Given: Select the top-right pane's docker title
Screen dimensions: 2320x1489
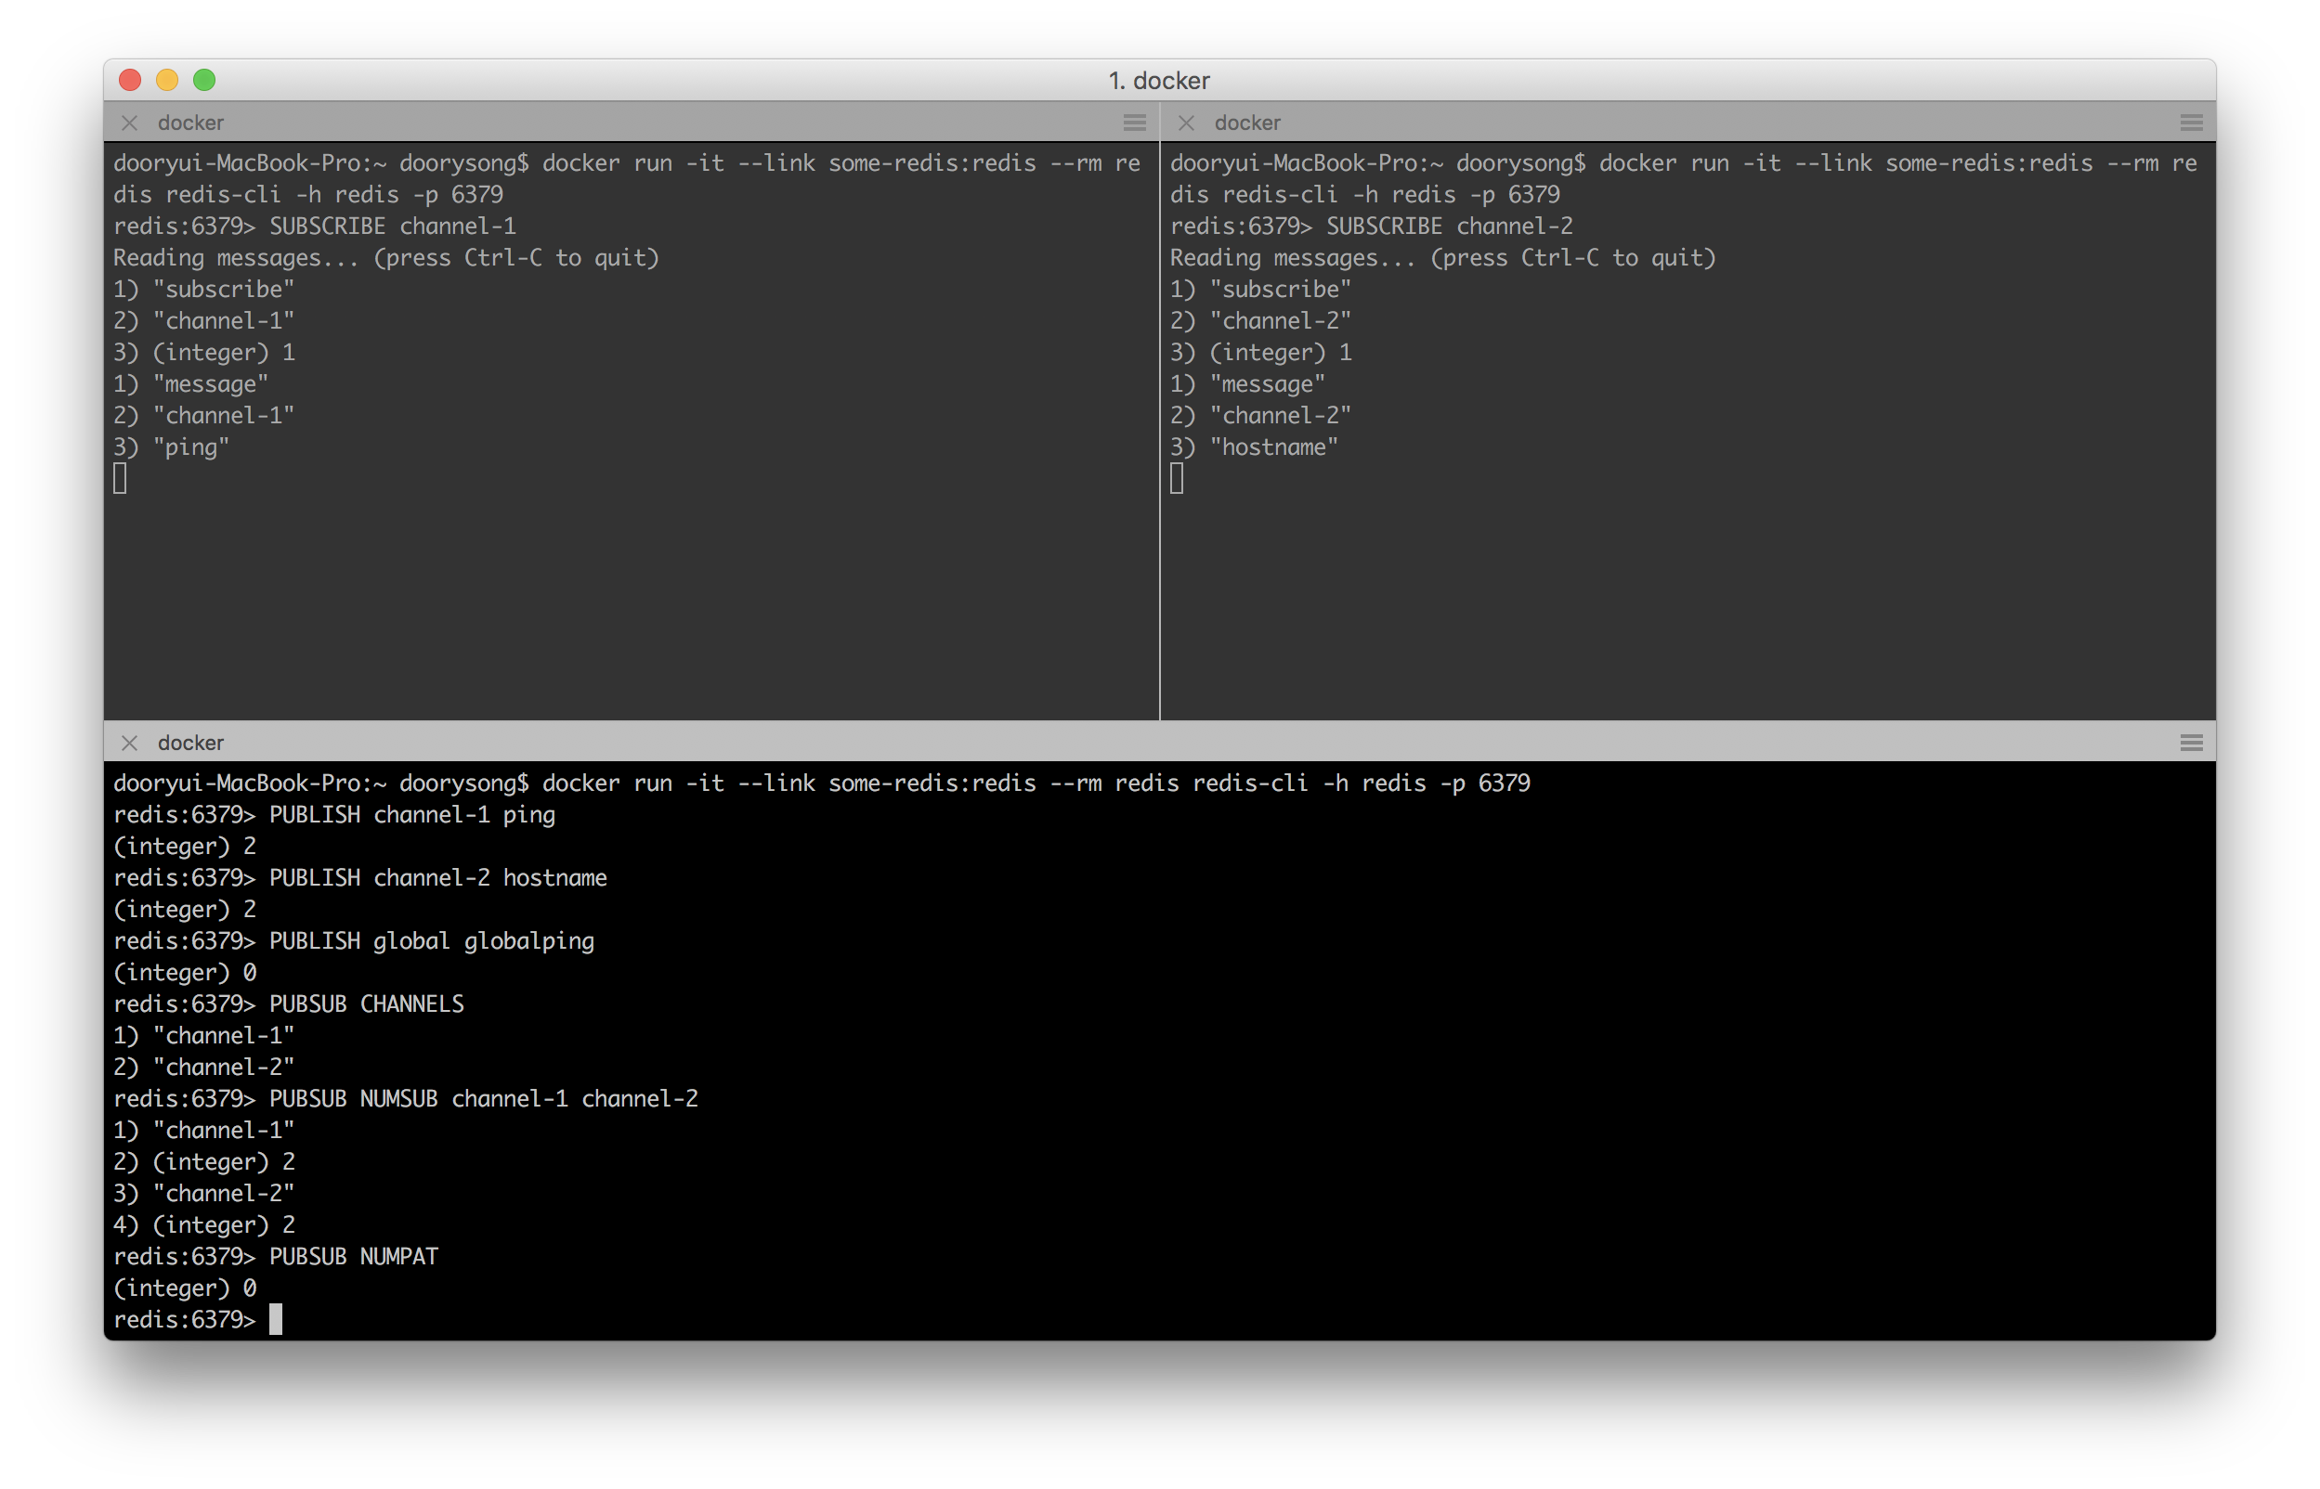Looking at the screenshot, I should 1246,123.
